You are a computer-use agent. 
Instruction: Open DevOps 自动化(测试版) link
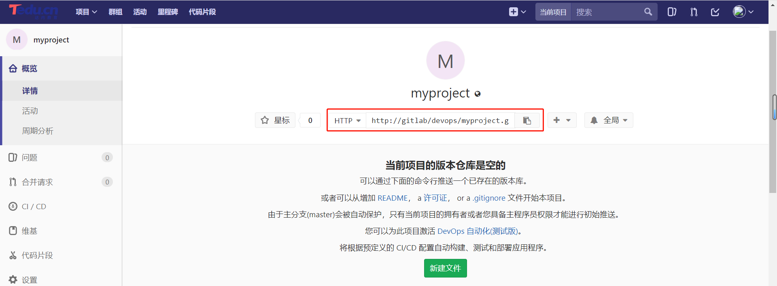(x=478, y=231)
